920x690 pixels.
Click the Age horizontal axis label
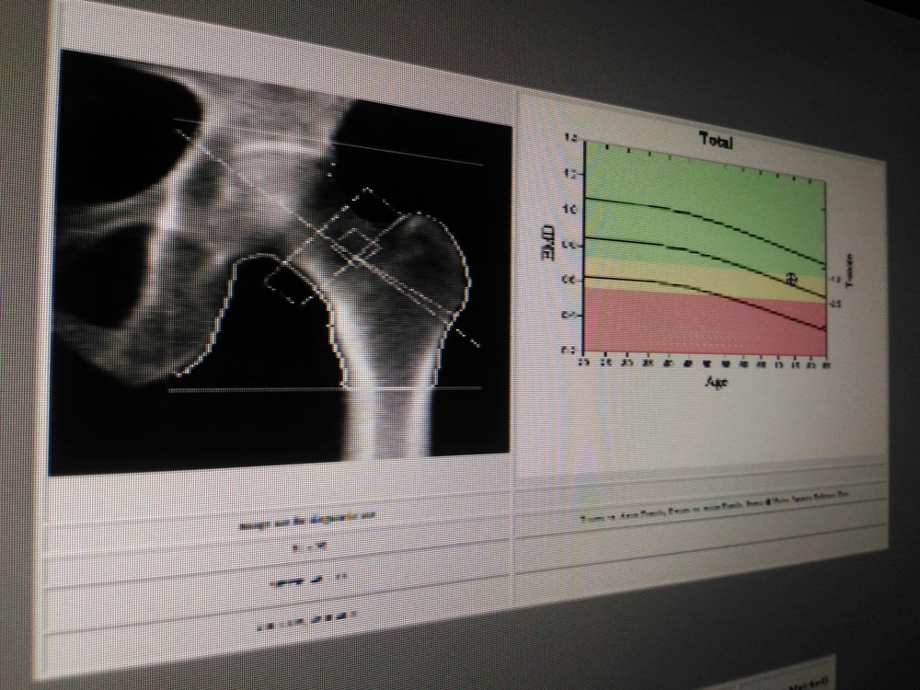716,382
